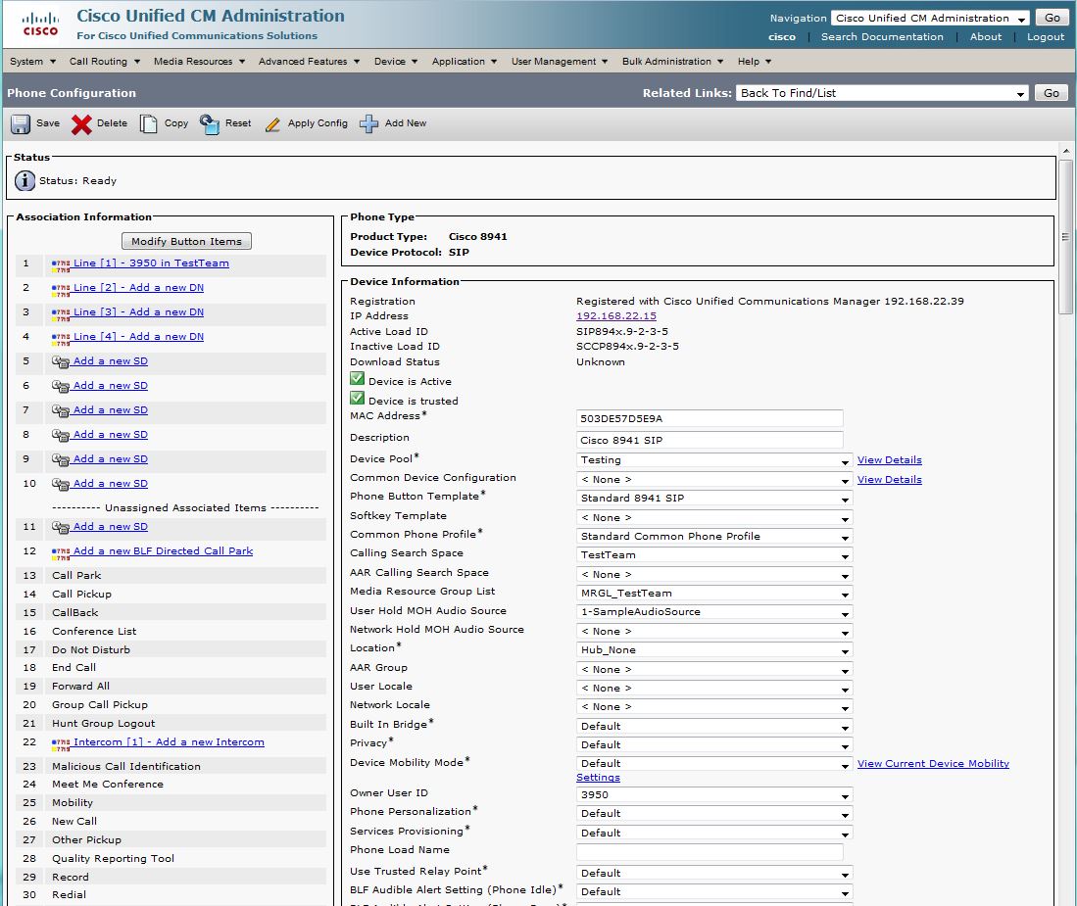Click the Save disk icon

click(x=21, y=124)
